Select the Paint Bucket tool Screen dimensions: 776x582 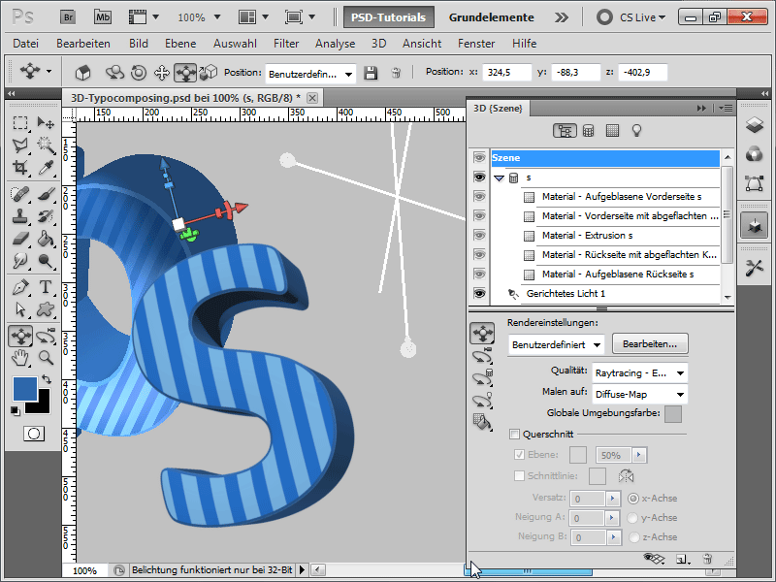tap(46, 239)
